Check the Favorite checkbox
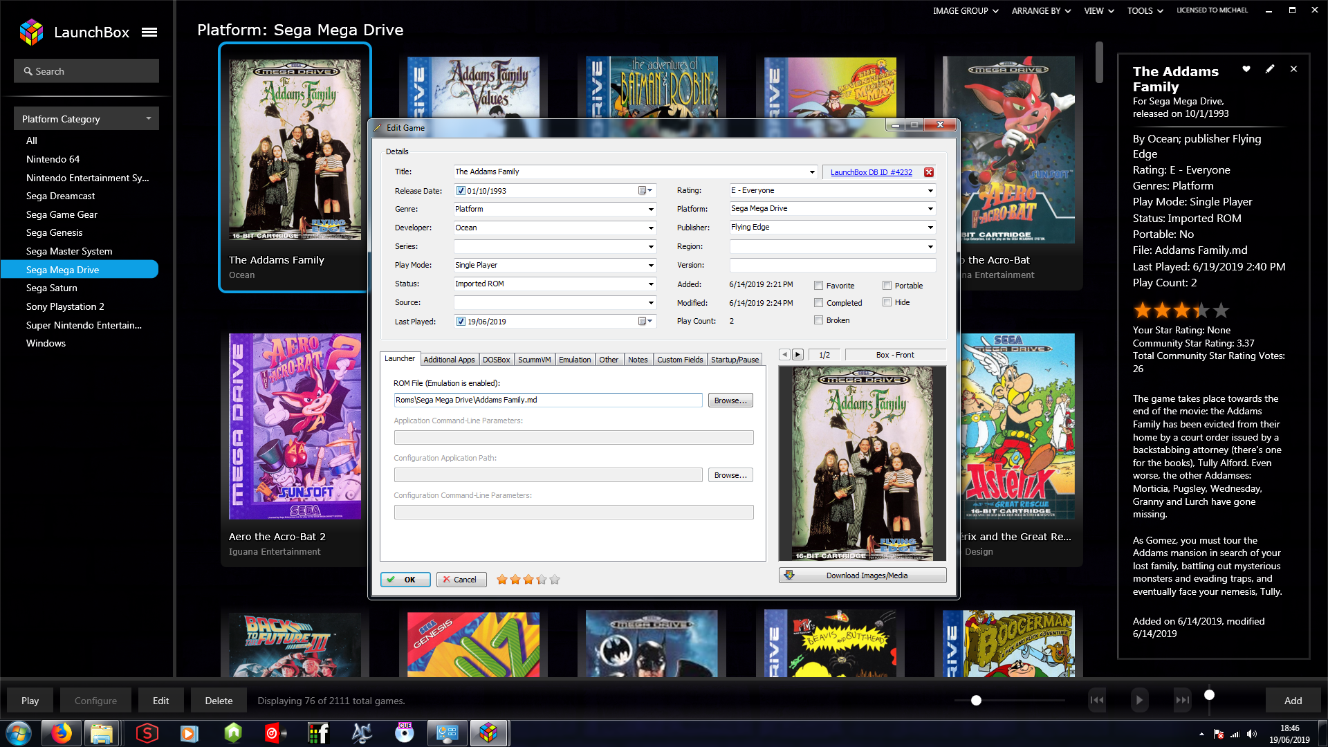This screenshot has width=1328, height=747. [819, 286]
